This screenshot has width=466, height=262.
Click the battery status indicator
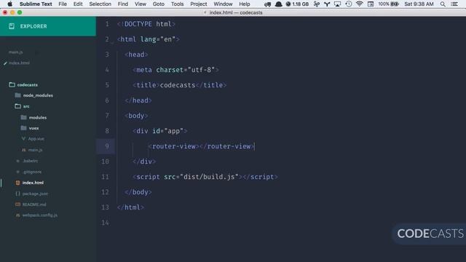click(x=388, y=4)
